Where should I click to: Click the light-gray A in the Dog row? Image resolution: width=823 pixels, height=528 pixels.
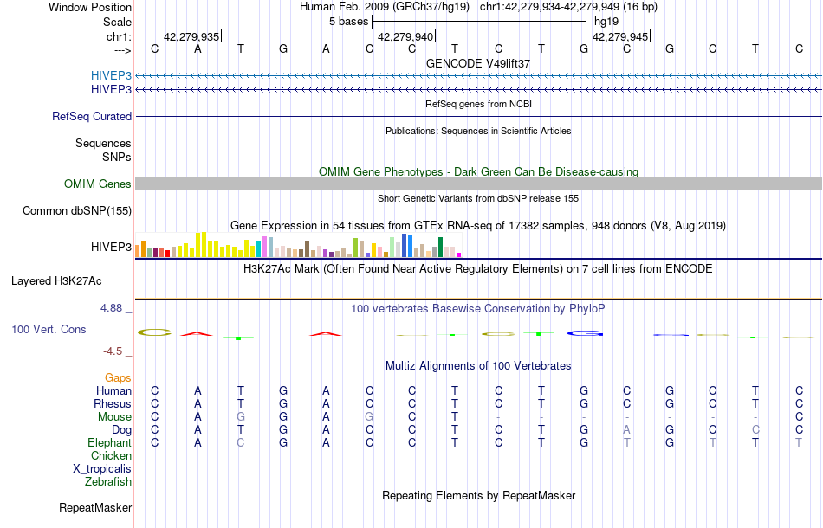pos(626,430)
